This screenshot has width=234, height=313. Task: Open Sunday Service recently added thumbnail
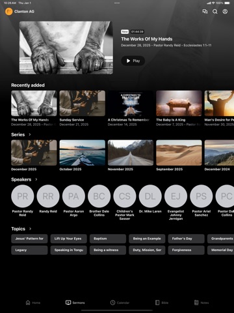(x=83, y=103)
